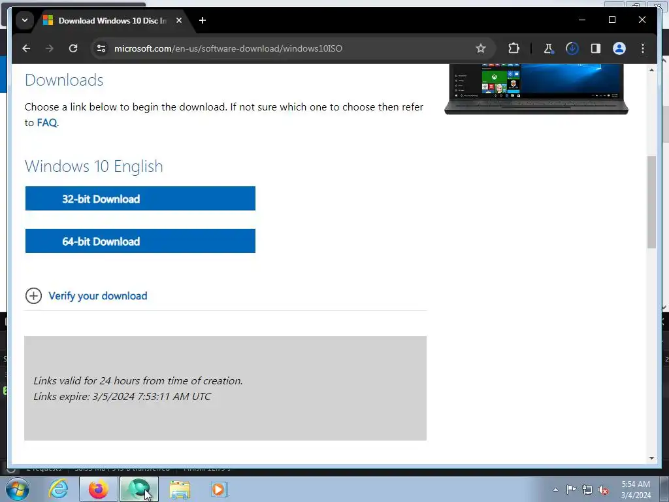
Task: Close the Download Windows 10 tab
Action: pos(179,20)
